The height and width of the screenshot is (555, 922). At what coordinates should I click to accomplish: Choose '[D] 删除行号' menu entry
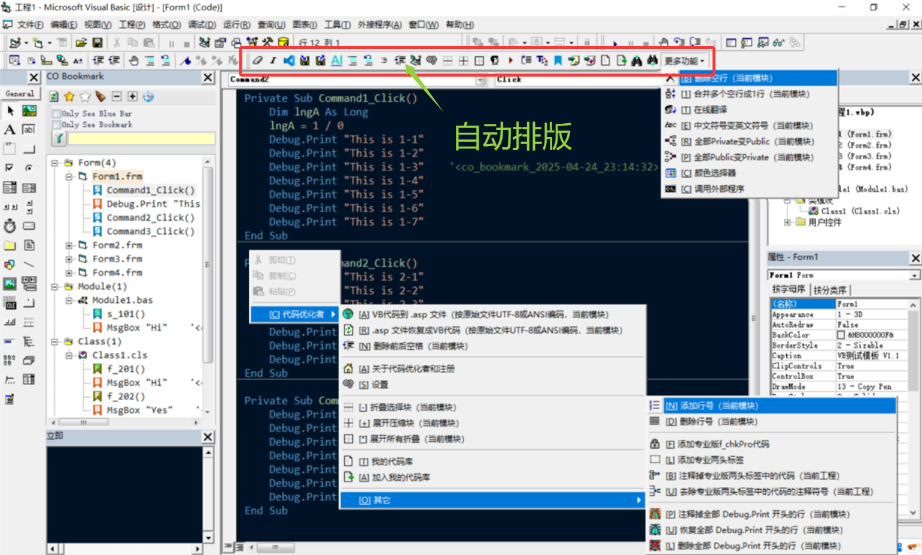[x=772, y=422]
